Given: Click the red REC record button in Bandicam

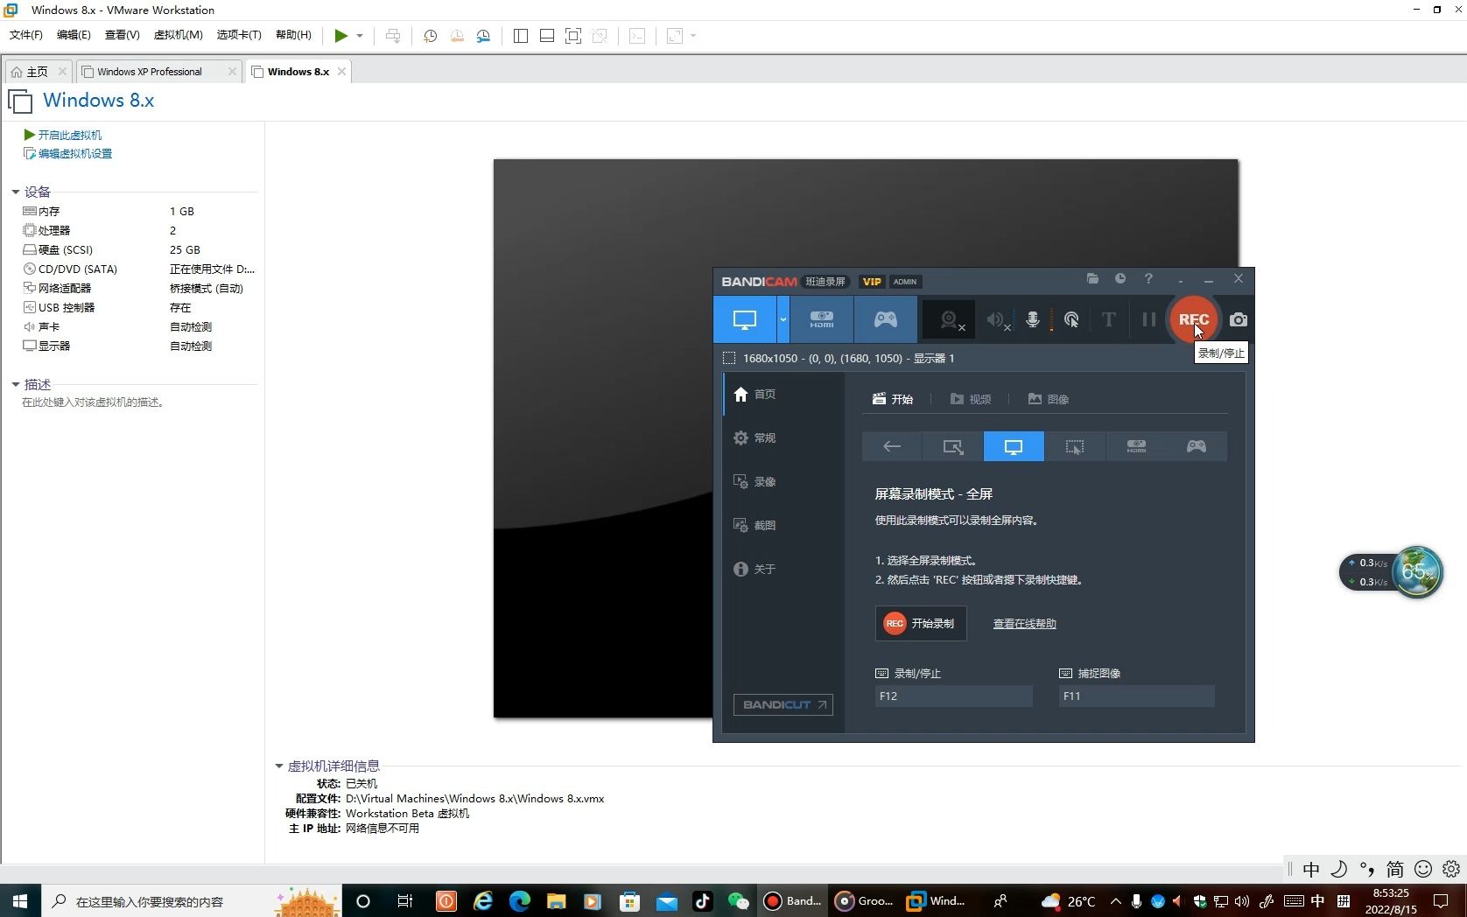Looking at the screenshot, I should 1193,319.
